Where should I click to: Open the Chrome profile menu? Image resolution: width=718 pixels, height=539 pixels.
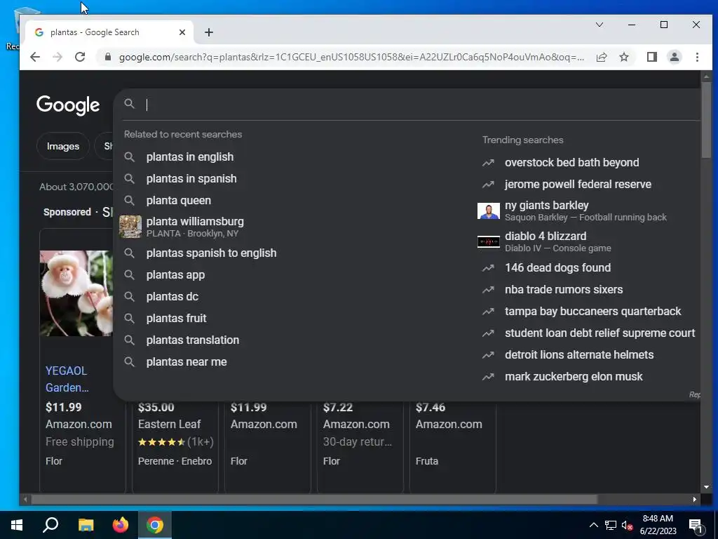(674, 57)
